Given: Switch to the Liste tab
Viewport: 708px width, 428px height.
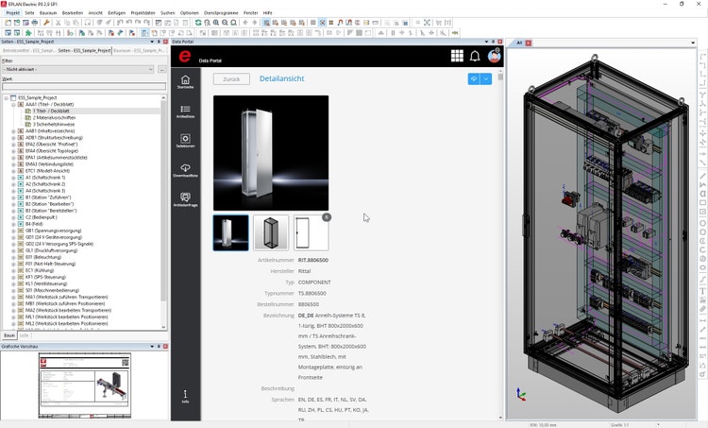Looking at the screenshot, I should pyautogui.click(x=25, y=335).
